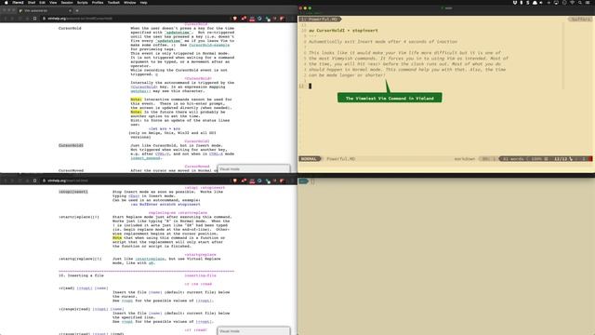595x335 pixels.
Task: Follow the <Esc> link in :stopinsert description
Action: click(133, 196)
